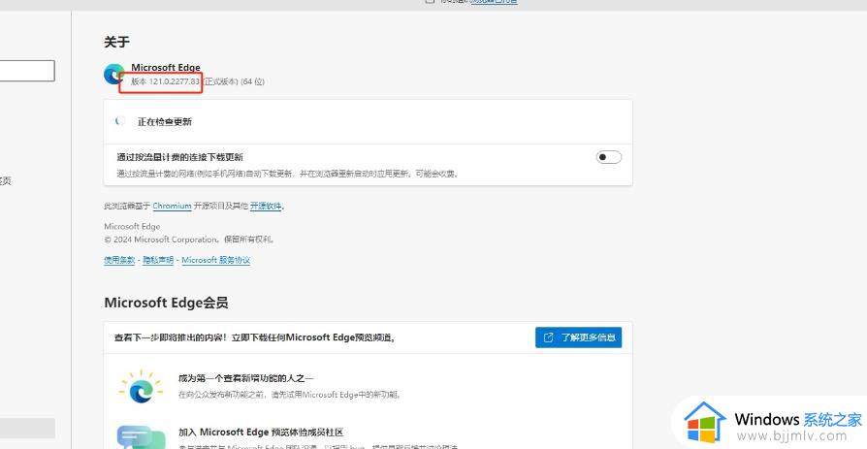The height and width of the screenshot is (449, 867).
Task: Click the Insider community chat bubble icon
Action: [134, 437]
